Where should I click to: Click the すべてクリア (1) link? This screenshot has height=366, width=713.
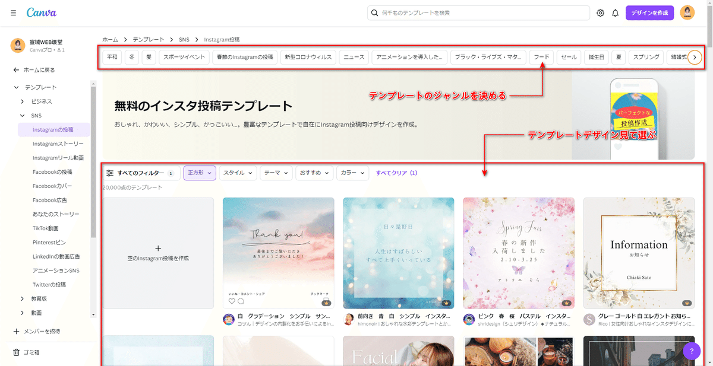click(396, 173)
